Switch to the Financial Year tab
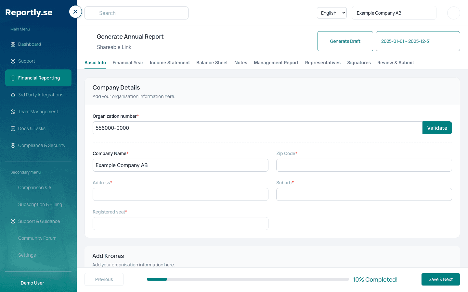Viewport: 468px width, 292px height. (128, 63)
